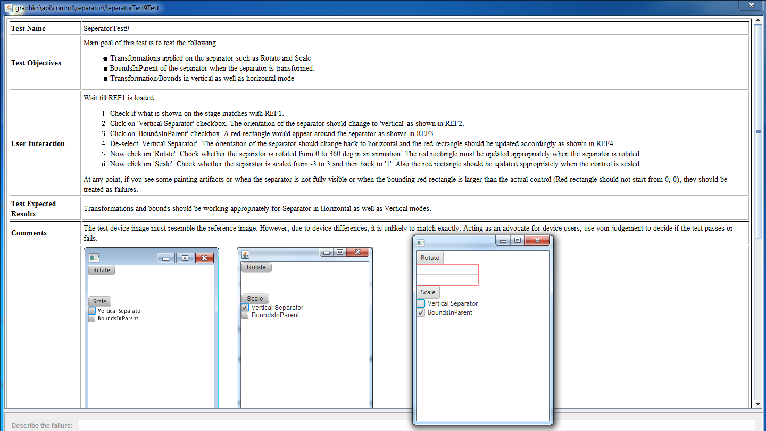Close the floating test window
766x431 pixels.
(x=537, y=241)
